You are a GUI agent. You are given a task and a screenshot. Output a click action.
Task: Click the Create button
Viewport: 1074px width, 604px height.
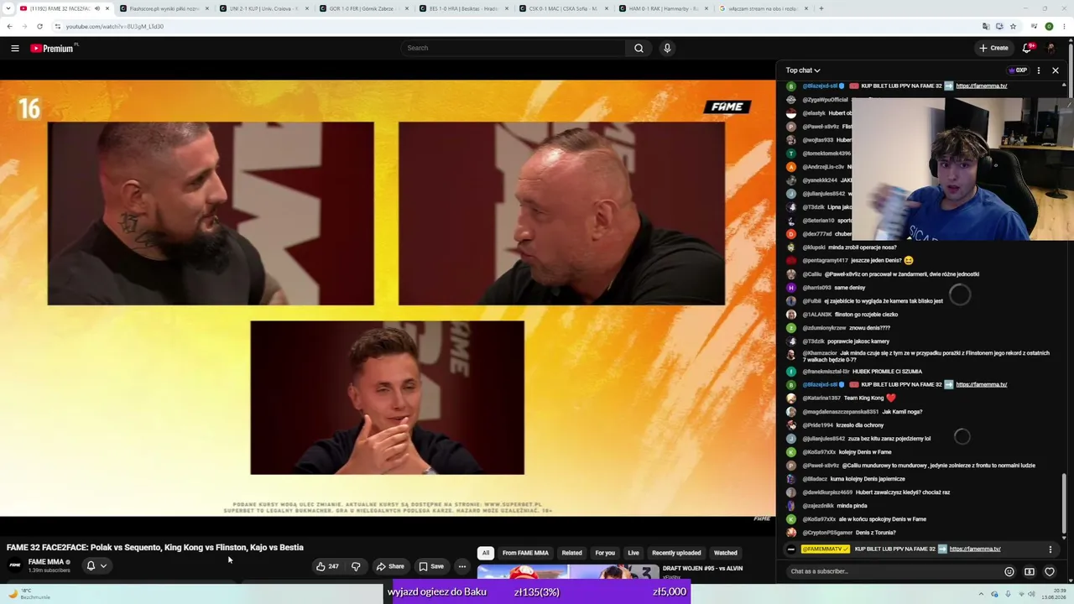pyautogui.click(x=993, y=48)
